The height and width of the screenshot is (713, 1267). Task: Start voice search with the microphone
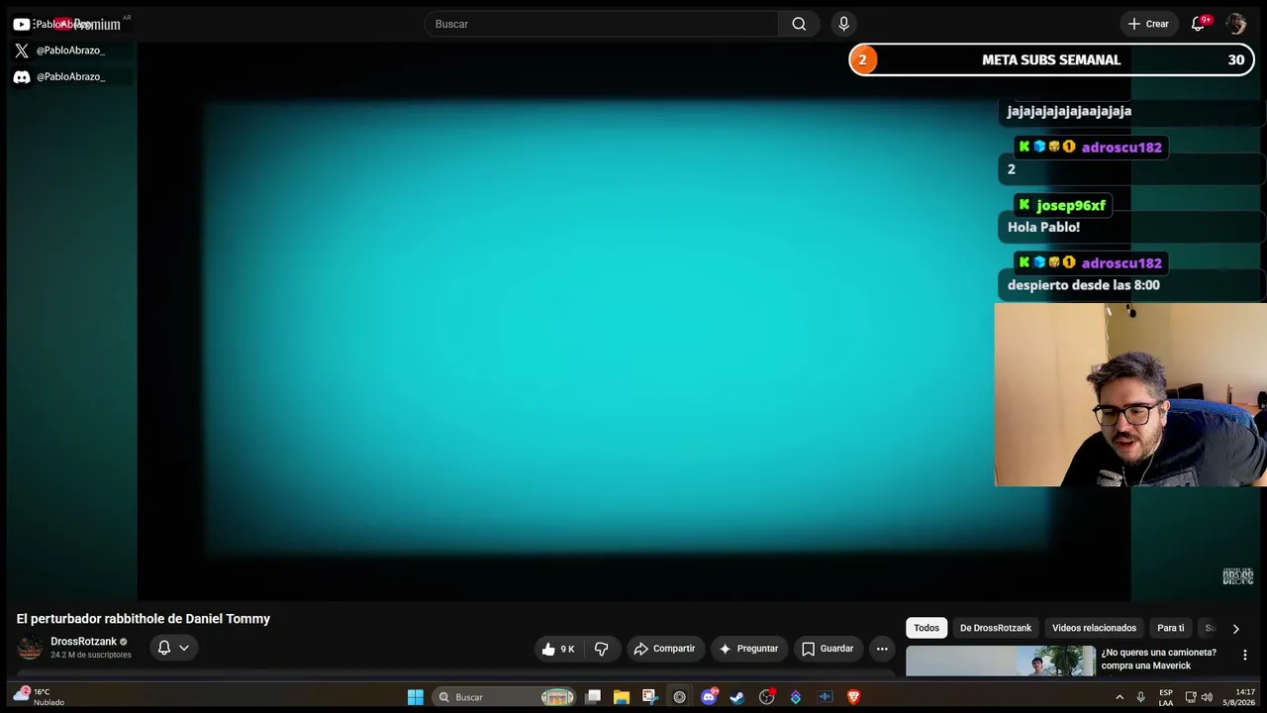click(843, 24)
